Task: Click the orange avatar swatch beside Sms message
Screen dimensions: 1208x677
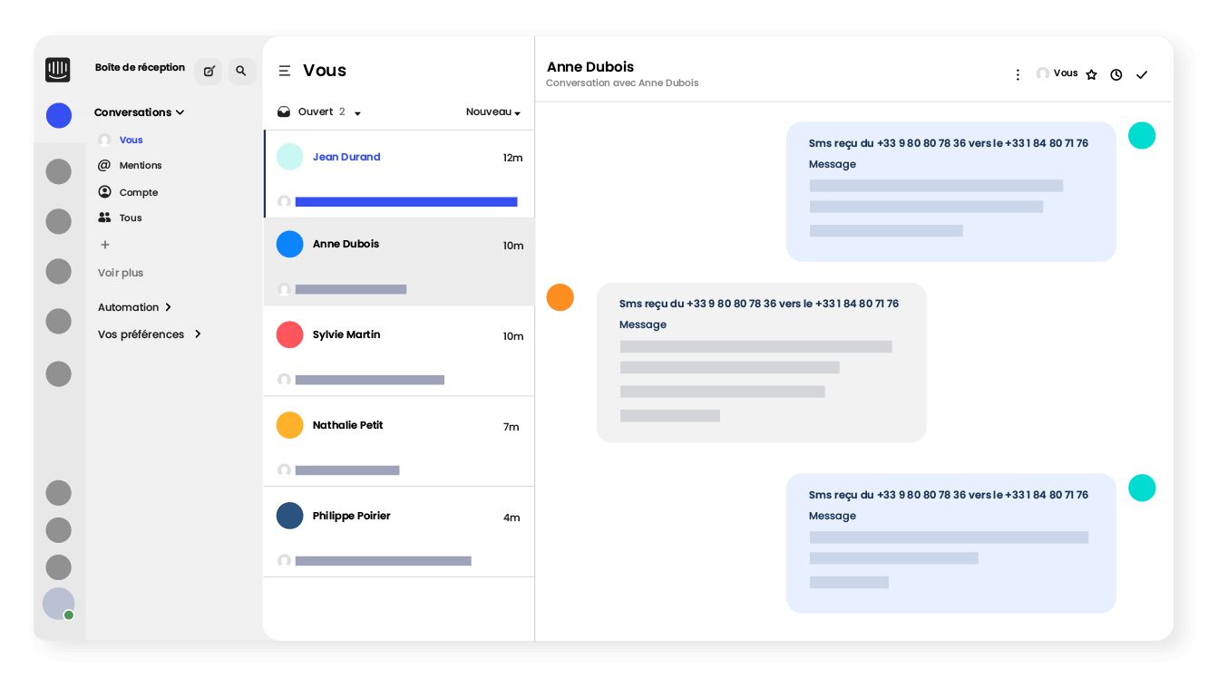Action: point(560,297)
